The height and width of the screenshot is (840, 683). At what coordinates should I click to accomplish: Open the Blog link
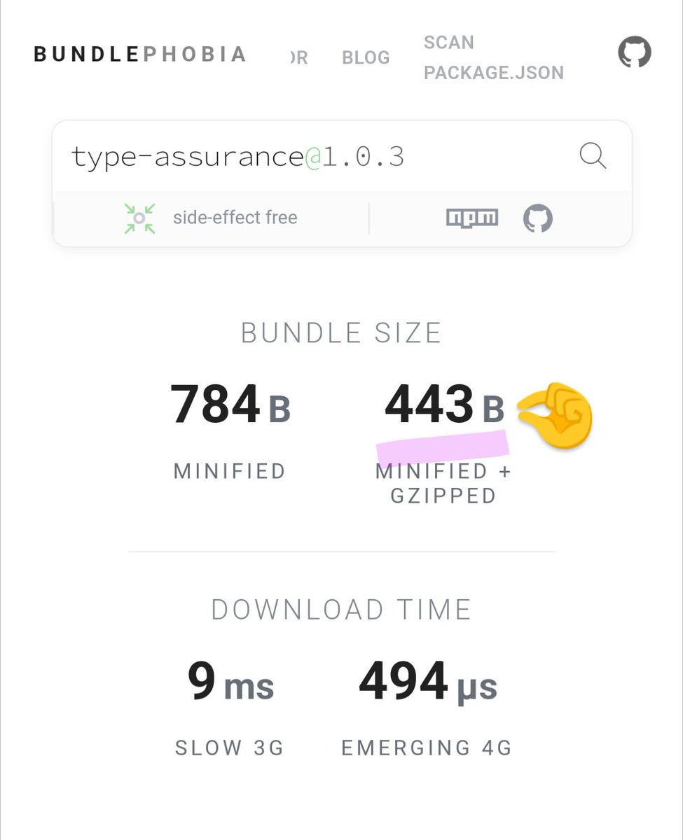366,57
